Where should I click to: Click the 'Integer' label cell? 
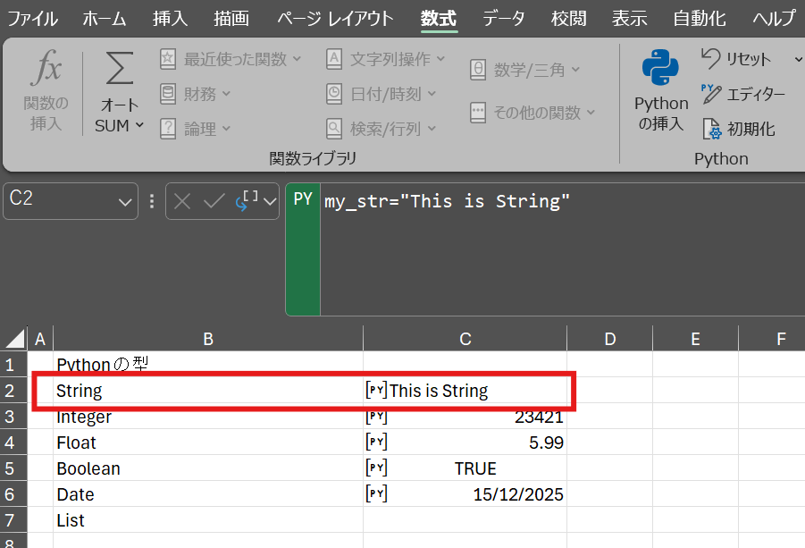click(208, 416)
